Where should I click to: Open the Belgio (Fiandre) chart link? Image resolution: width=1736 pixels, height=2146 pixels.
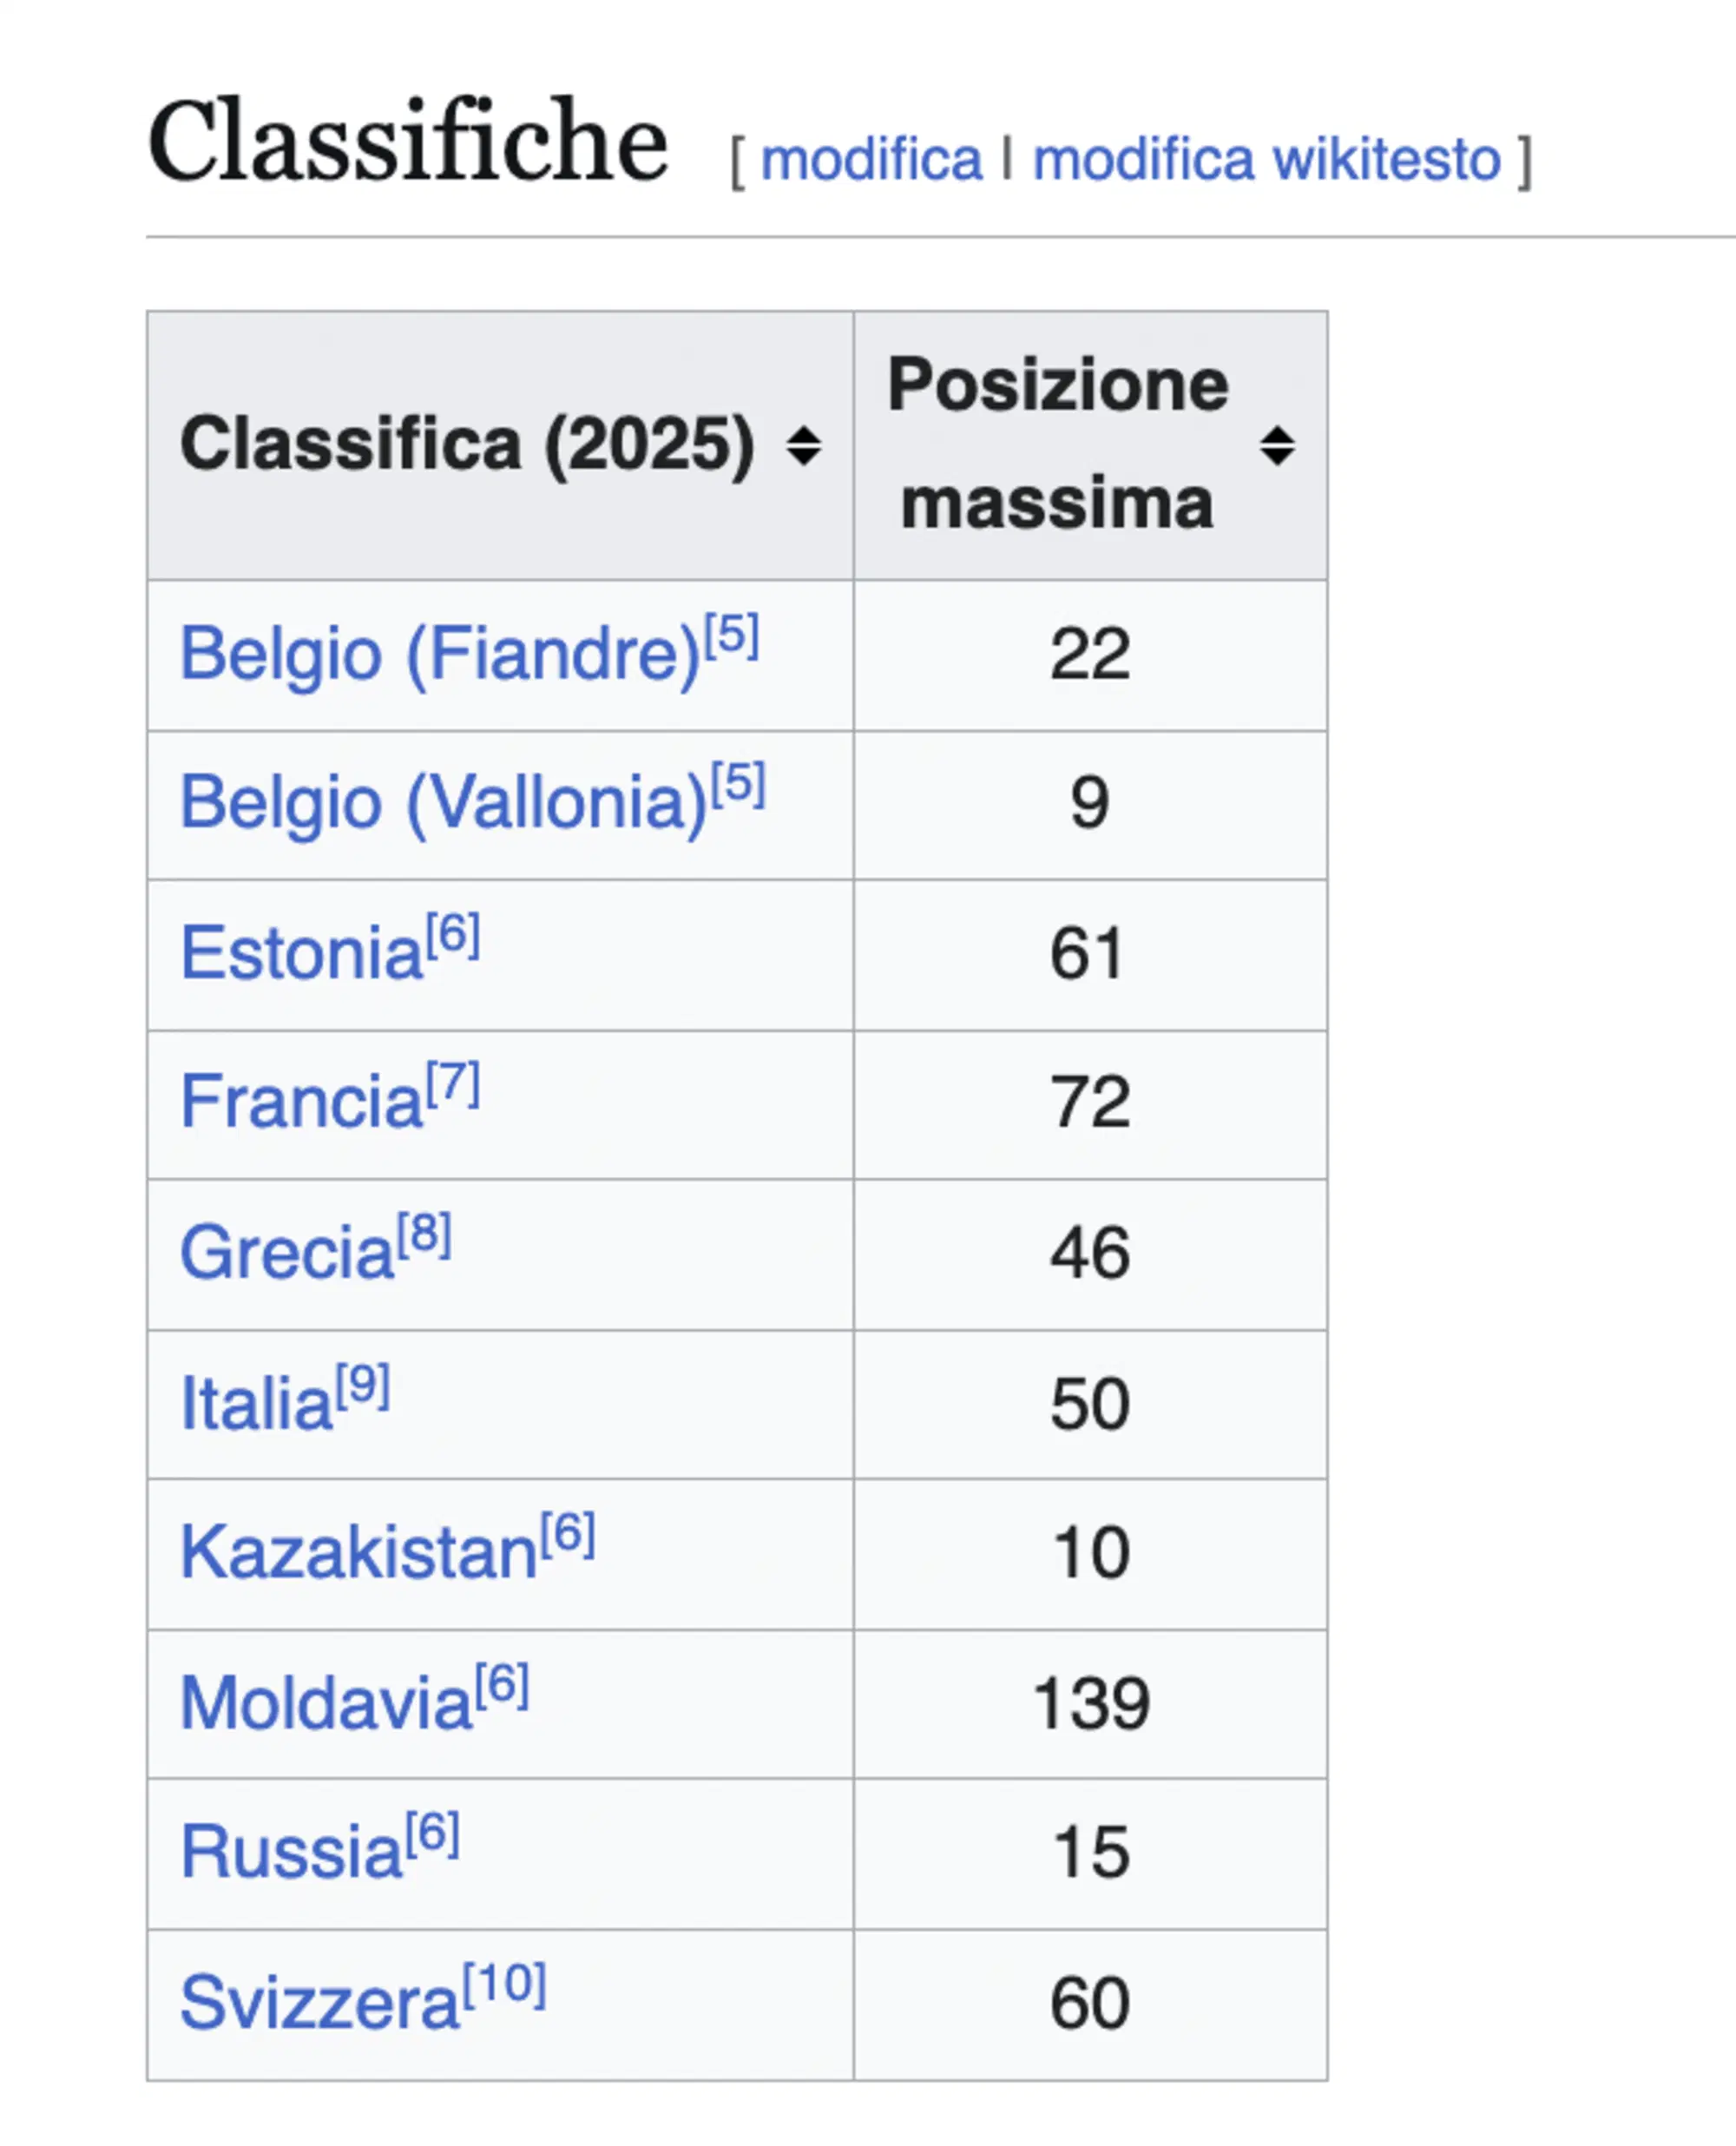[x=439, y=655]
